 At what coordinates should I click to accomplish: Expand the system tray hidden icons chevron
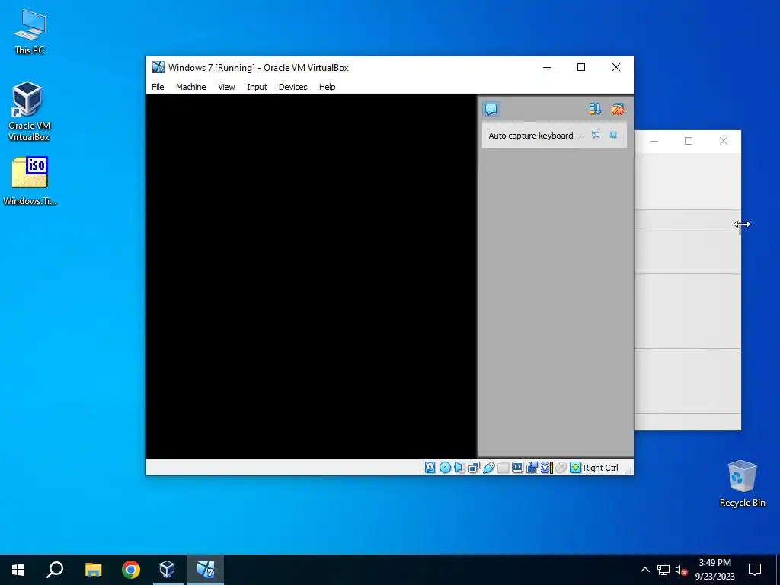(644, 570)
